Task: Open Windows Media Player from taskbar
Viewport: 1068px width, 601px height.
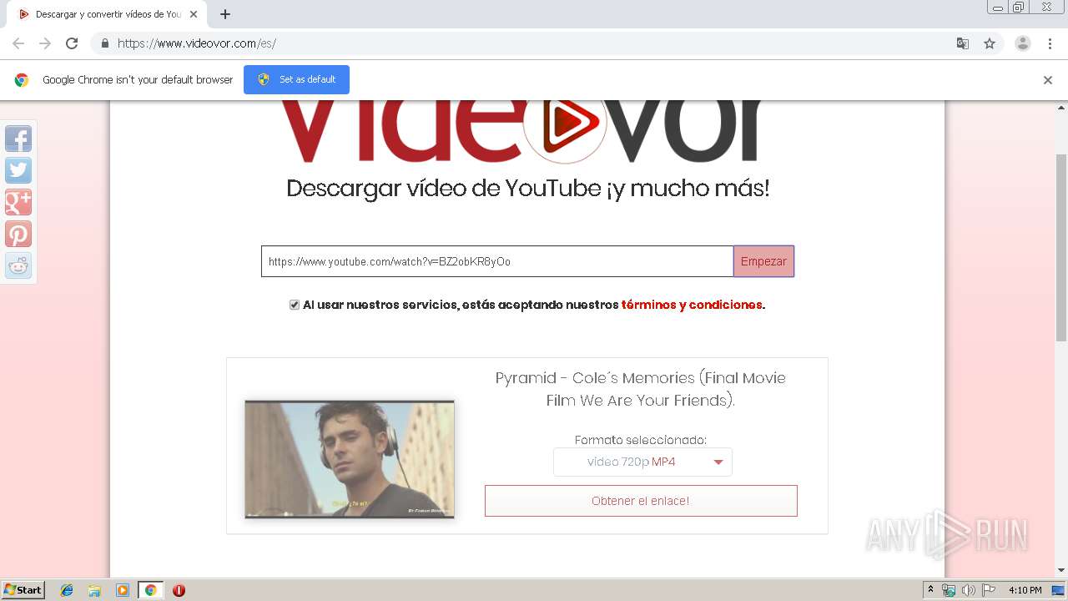Action: tap(123, 590)
